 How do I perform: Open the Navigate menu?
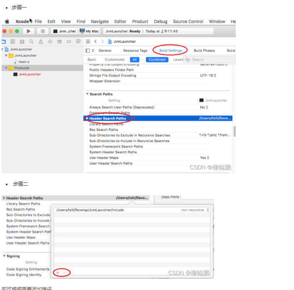[100, 22]
